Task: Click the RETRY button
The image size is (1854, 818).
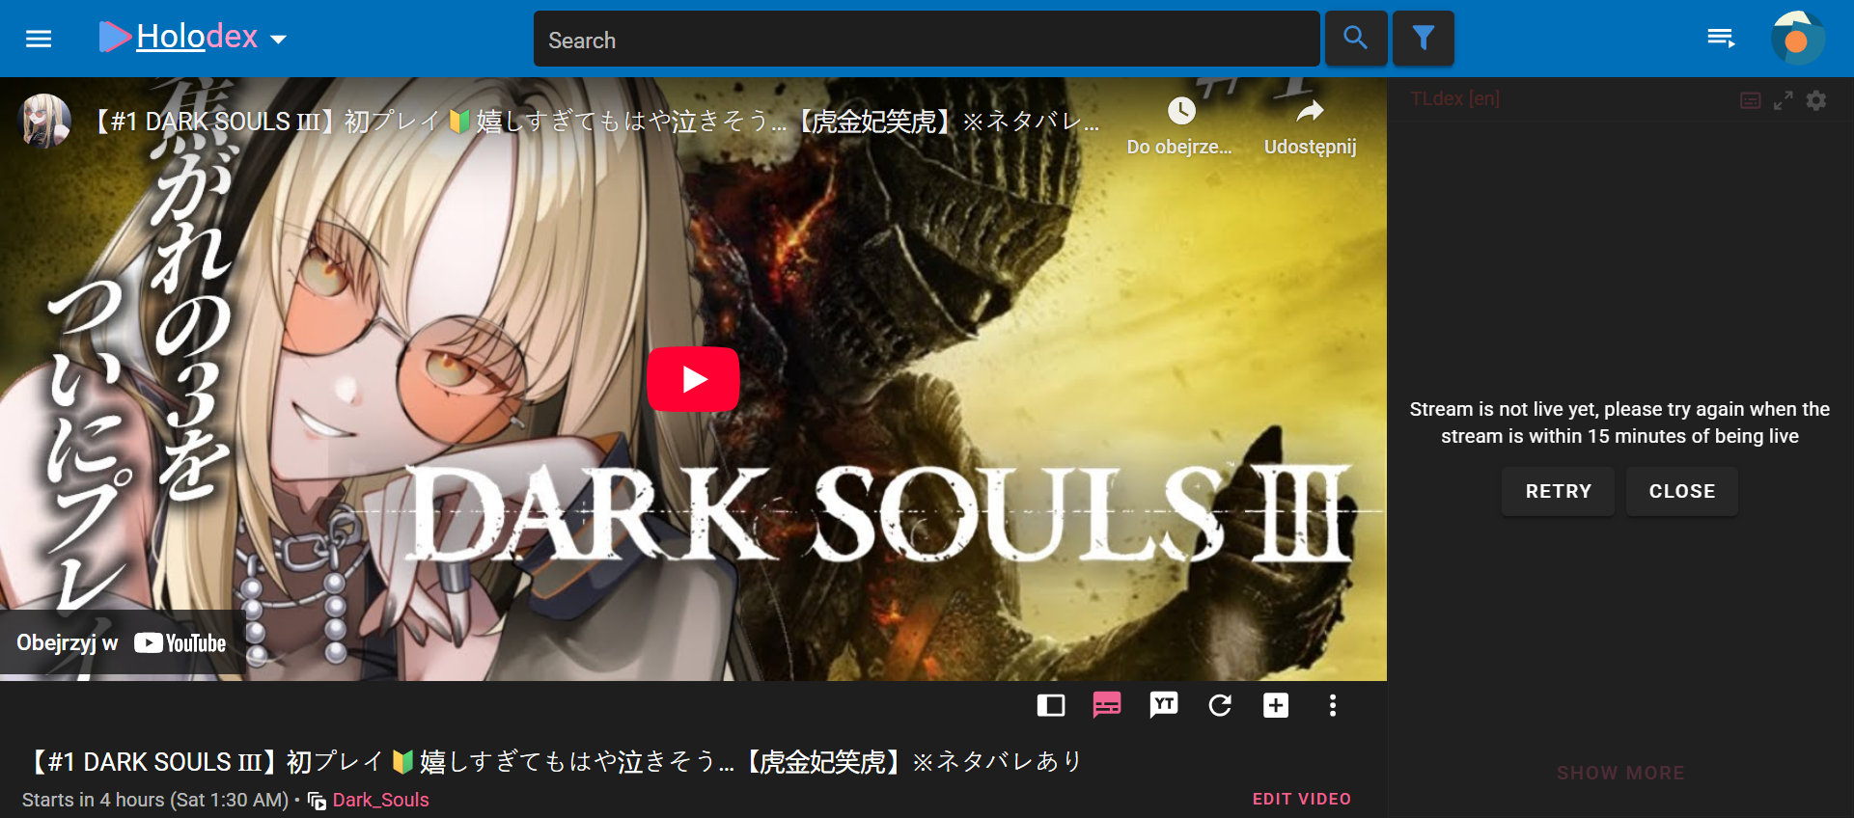Action: coord(1558,491)
